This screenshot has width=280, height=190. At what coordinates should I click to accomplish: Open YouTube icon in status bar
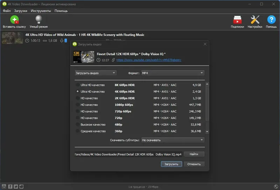coord(4,187)
